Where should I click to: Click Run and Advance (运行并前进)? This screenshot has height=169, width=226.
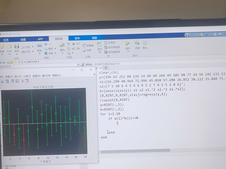pyautogui.click(x=112, y=47)
